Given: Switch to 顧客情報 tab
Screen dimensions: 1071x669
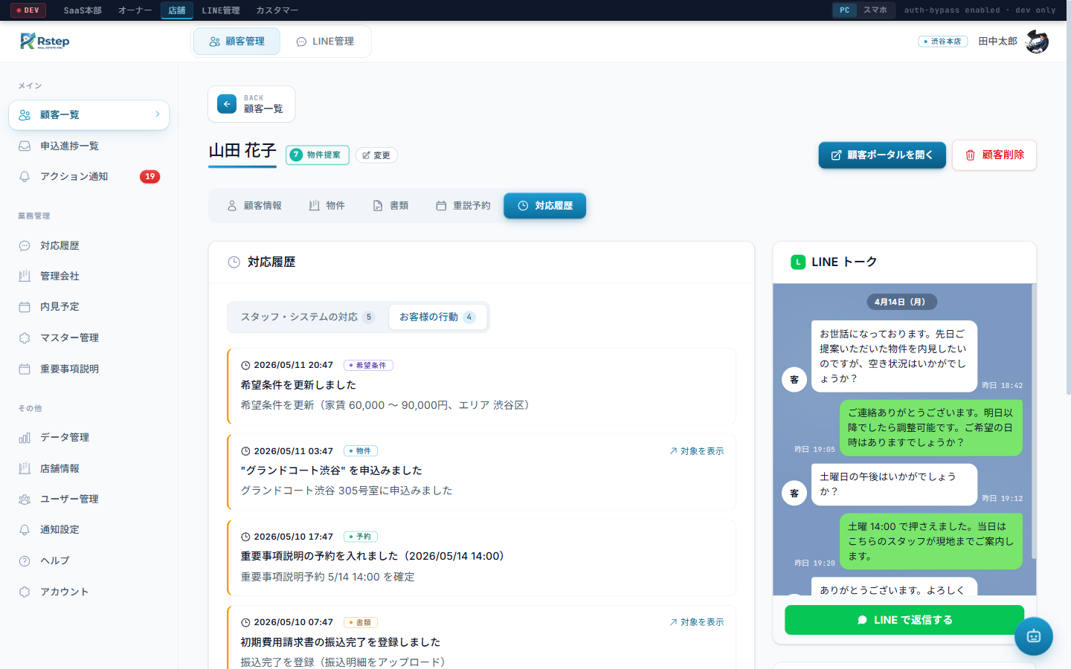Looking at the screenshot, I should 254,206.
